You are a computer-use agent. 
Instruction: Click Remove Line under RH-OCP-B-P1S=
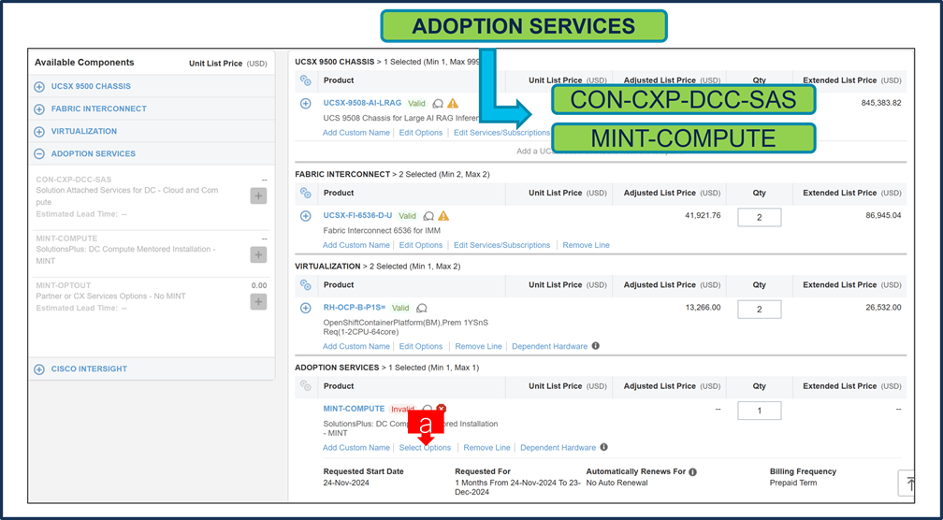(479, 346)
